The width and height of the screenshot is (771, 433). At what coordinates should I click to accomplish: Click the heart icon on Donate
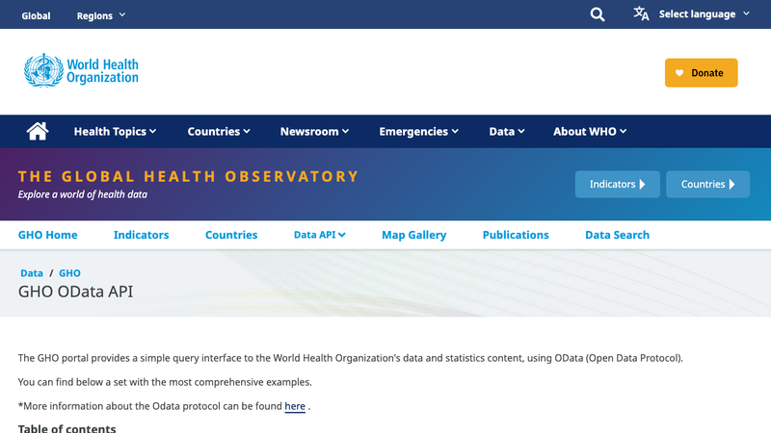pyautogui.click(x=679, y=73)
